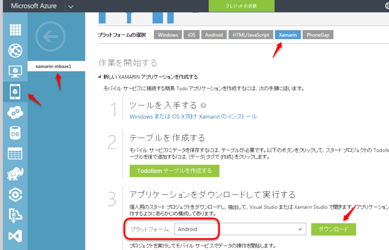Open Web Sites in the sidebar

click(15, 51)
